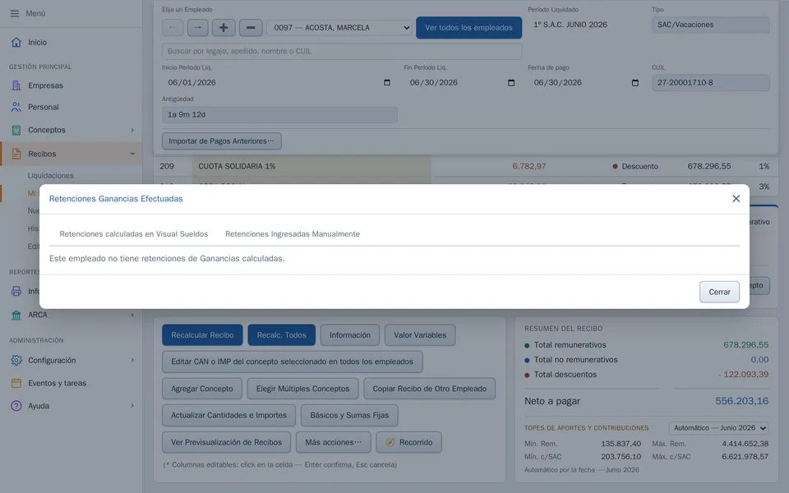Close the Retenciones Ganancias dialog with X

(x=736, y=199)
